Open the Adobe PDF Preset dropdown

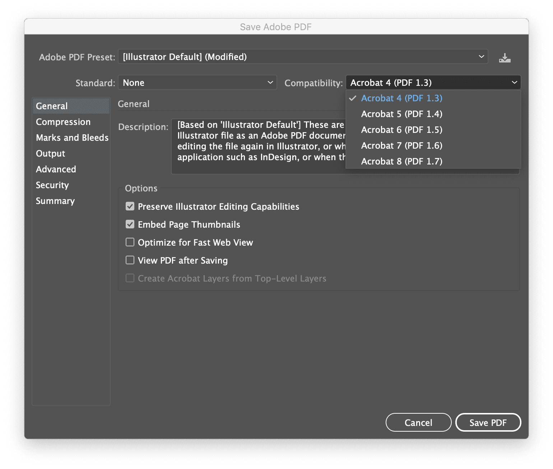(x=303, y=57)
